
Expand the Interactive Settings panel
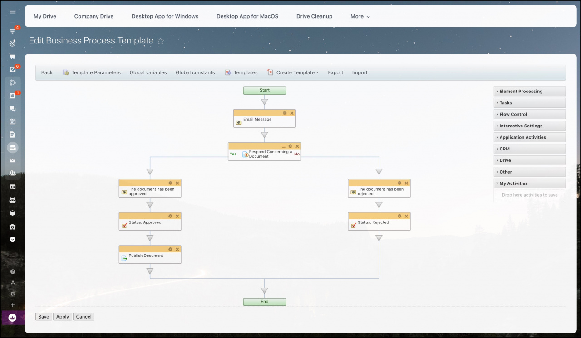click(x=530, y=126)
